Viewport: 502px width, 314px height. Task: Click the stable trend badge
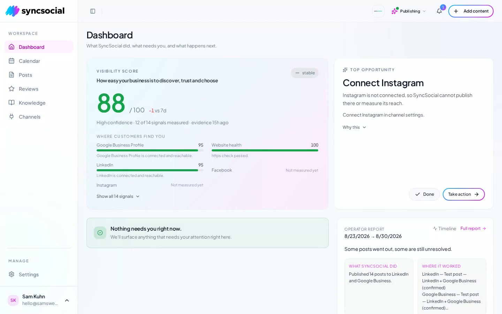pyautogui.click(x=305, y=73)
